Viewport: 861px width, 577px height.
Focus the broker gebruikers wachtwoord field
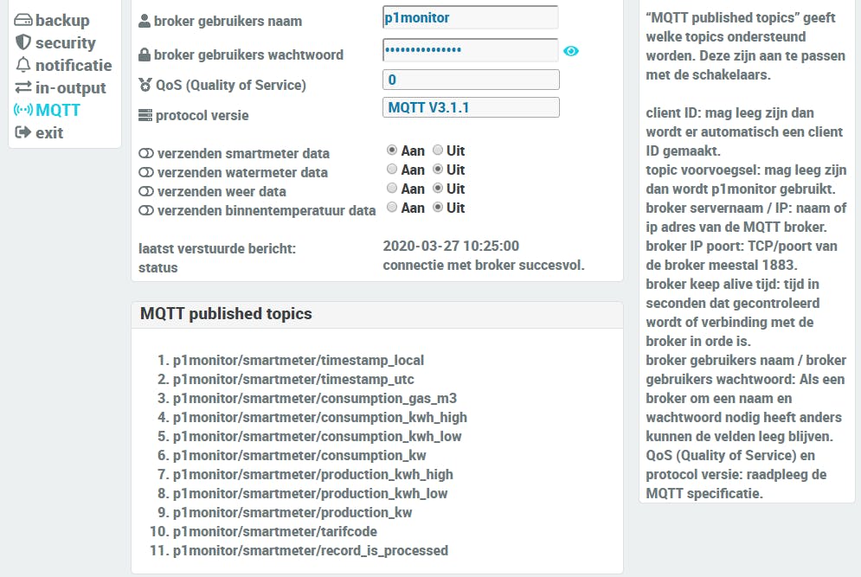tap(471, 50)
